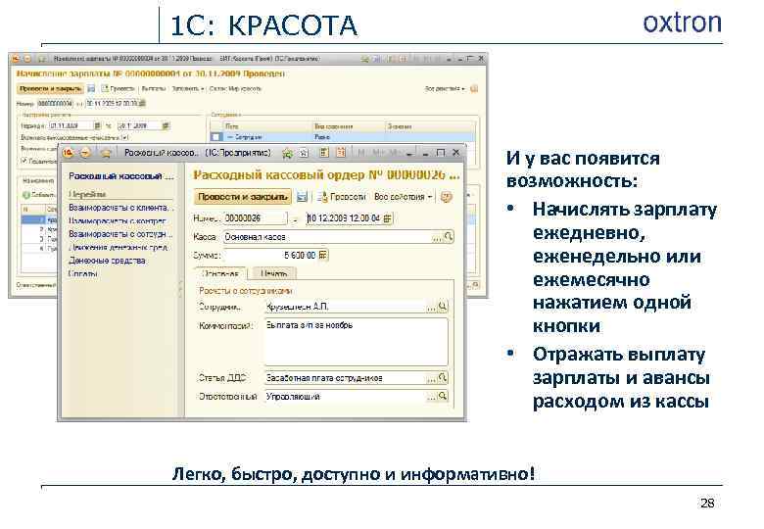
Task: Open 'Оплаты' navigation link
Action: coord(83,273)
